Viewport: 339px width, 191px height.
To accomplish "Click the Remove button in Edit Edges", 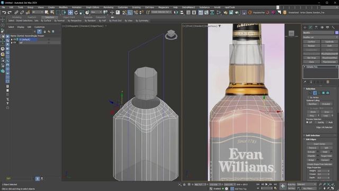I will (x=313, y=147).
